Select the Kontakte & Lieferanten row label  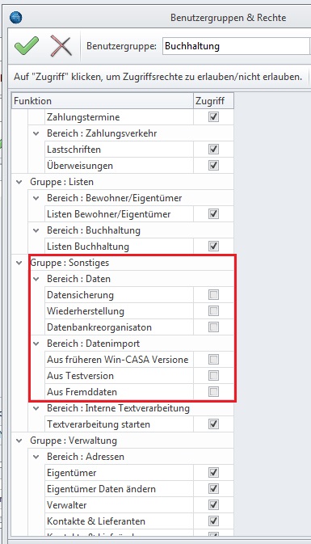click(96, 521)
